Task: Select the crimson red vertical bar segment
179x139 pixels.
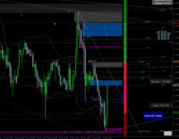Action: pyautogui.click(x=125, y=87)
